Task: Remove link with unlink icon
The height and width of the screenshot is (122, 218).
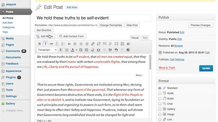Action: click(99, 44)
